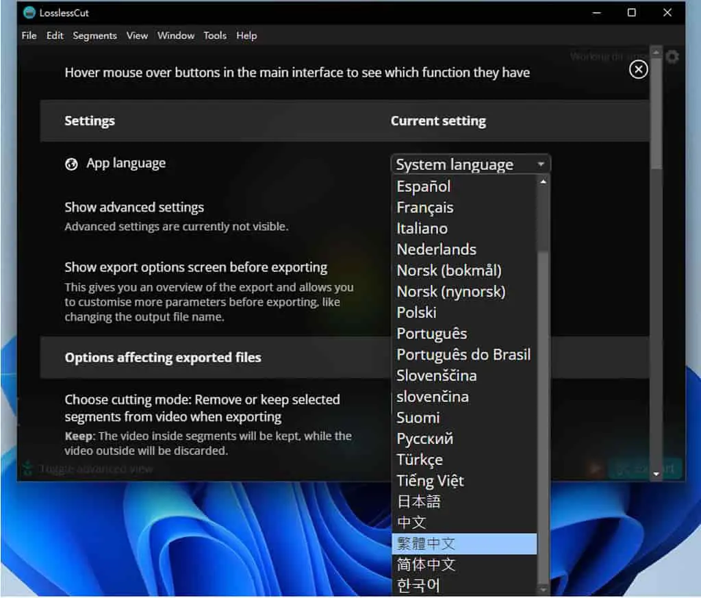Open the Help menu
This screenshot has height=598, width=701.
[x=246, y=36]
